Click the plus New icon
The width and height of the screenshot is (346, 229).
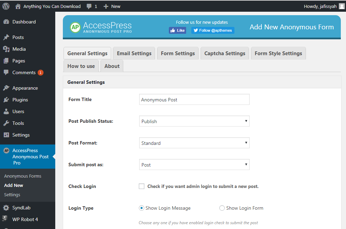pos(106,7)
